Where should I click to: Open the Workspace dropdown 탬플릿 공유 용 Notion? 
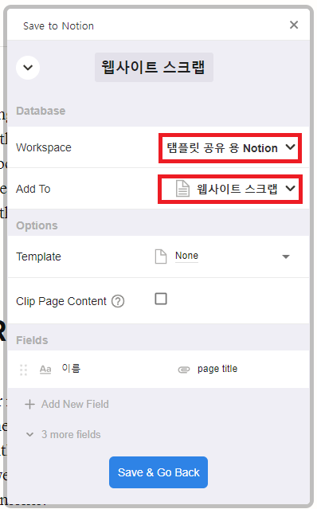tap(230, 148)
